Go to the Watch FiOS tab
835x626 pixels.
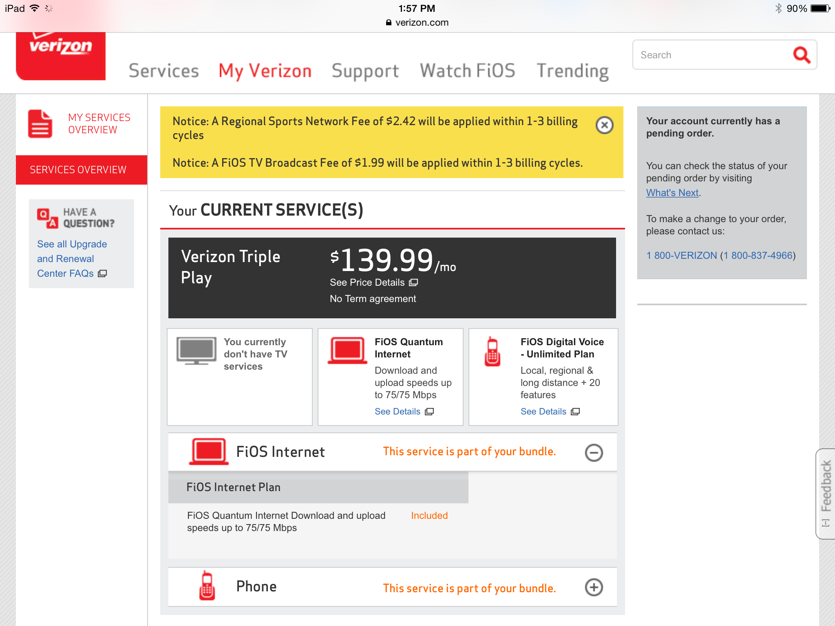(x=467, y=71)
